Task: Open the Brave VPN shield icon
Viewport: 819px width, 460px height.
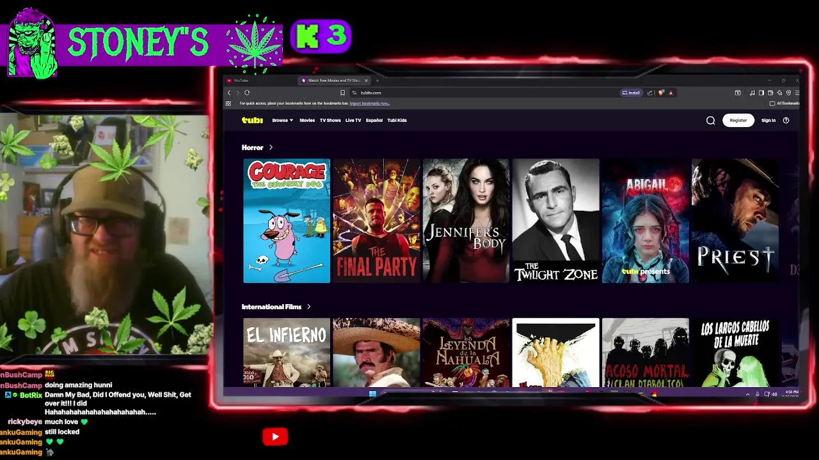Action: pyautogui.click(x=788, y=93)
